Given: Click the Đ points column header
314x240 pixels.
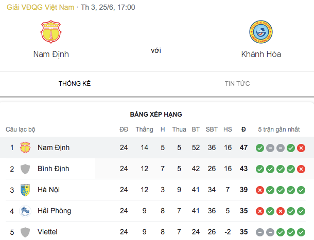Looking at the screenshot, I should (x=243, y=130).
